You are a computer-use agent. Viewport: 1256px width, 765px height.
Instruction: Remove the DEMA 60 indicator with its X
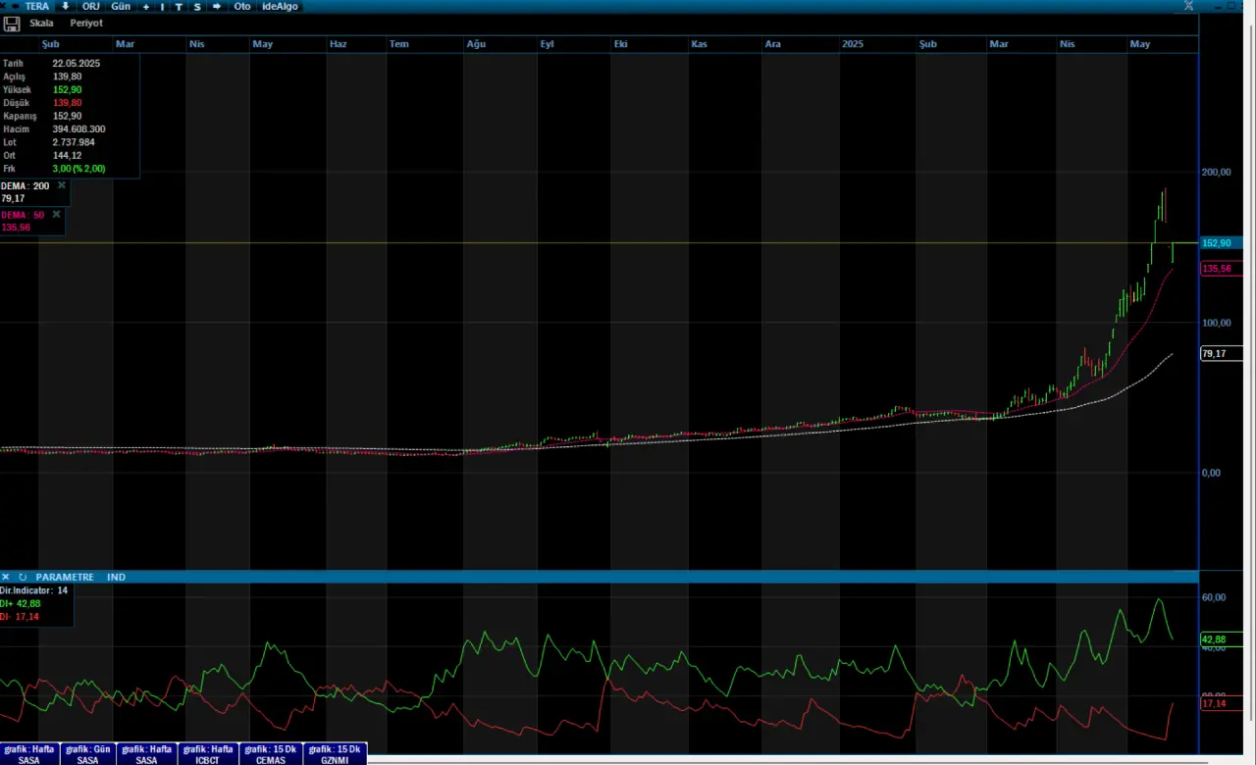tap(56, 214)
